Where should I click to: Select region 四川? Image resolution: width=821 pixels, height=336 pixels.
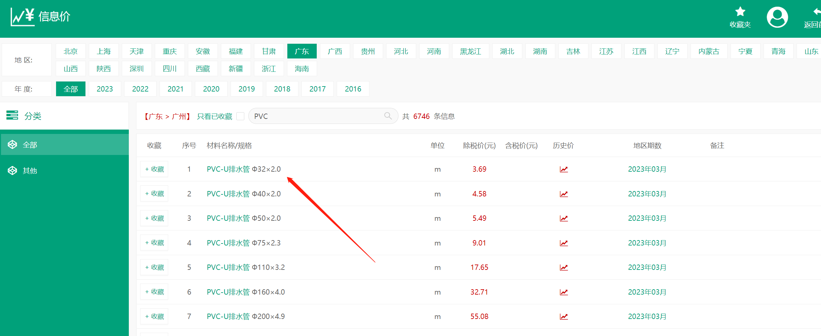tap(170, 68)
